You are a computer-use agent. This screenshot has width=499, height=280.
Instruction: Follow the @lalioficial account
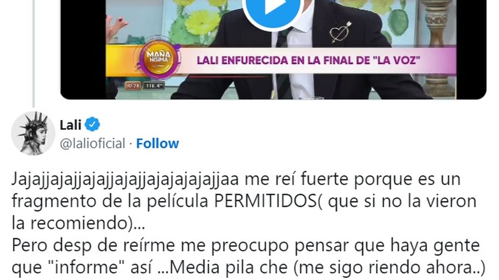158,144
